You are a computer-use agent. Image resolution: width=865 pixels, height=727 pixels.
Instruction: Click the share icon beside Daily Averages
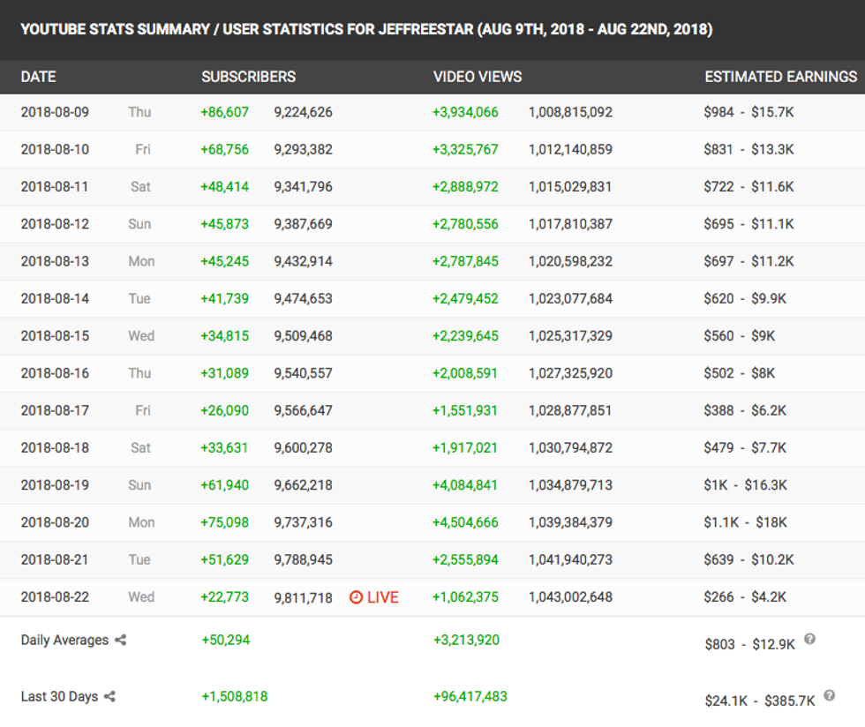121,641
